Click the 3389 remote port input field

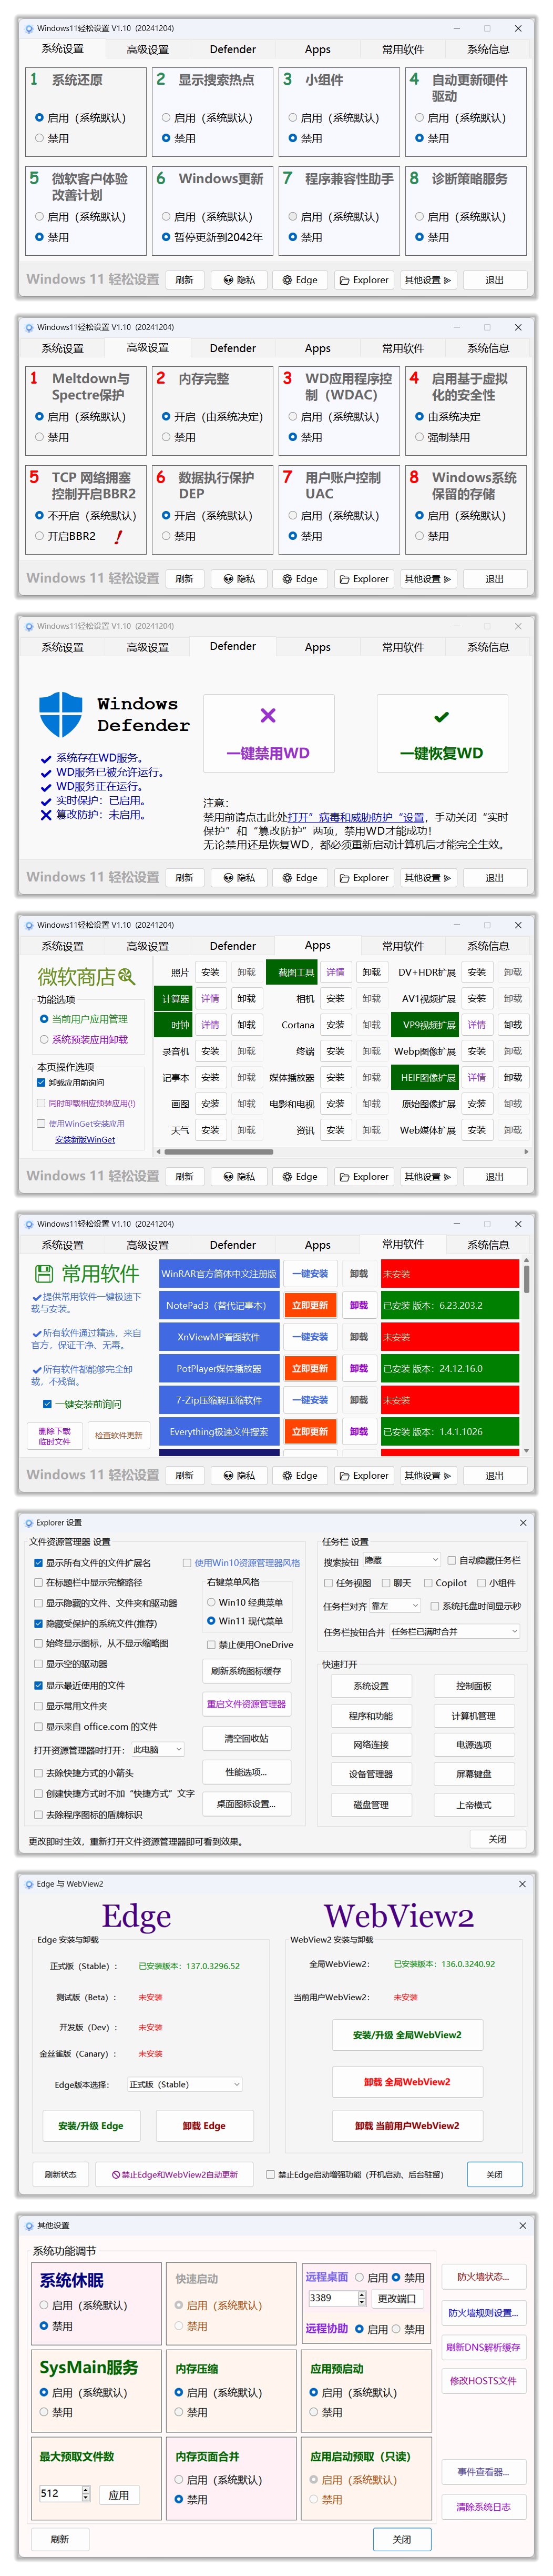pyautogui.click(x=333, y=2298)
